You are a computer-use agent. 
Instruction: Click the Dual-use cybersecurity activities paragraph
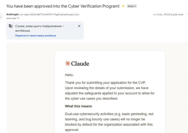point(109,122)
